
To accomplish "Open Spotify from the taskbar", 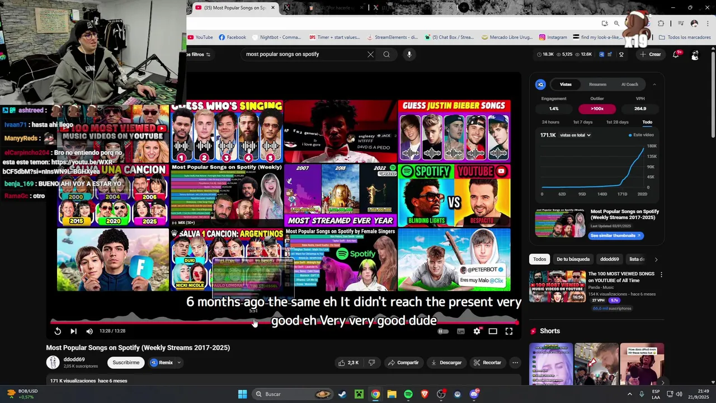I will [x=408, y=394].
